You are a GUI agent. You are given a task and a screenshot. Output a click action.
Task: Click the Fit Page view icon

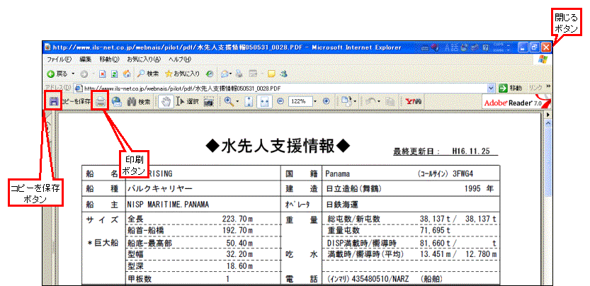coord(248,102)
